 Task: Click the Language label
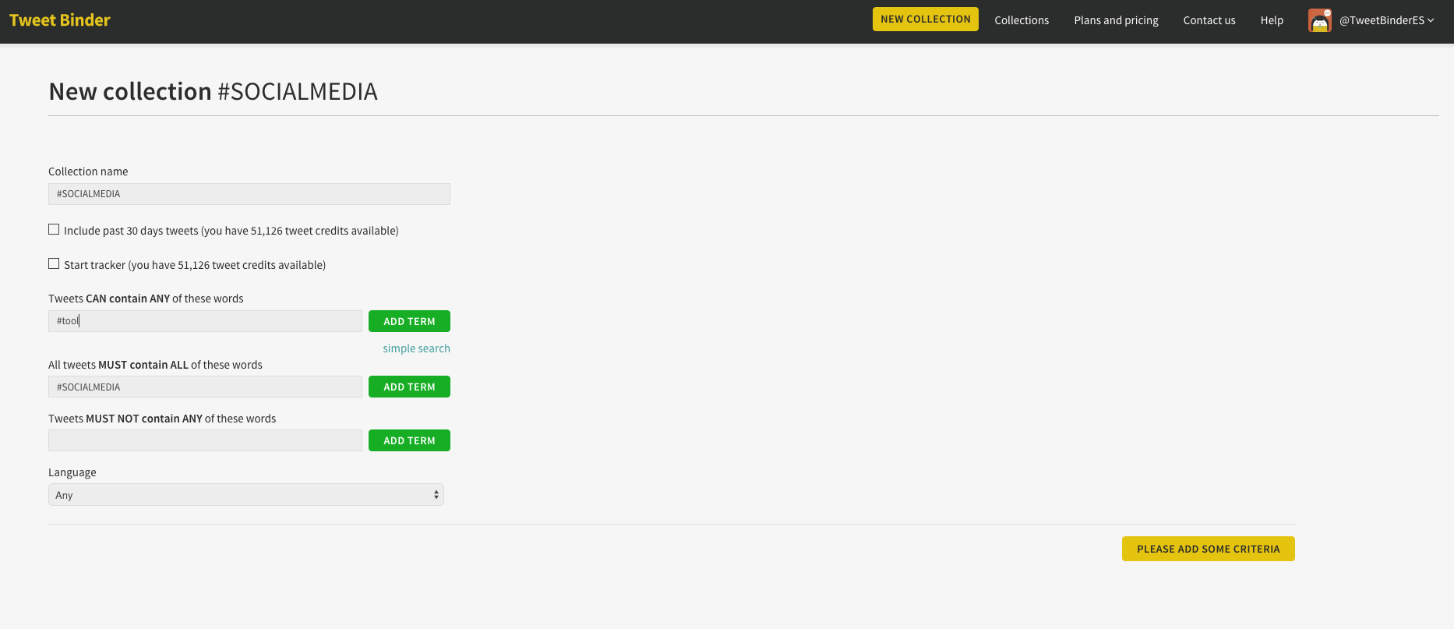pos(72,472)
